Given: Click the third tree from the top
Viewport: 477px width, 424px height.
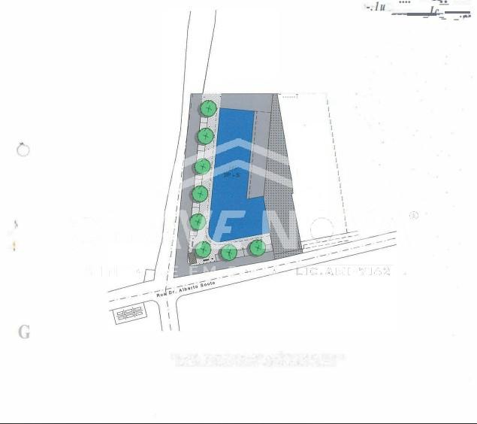Looking at the screenshot, I should coord(202,165).
